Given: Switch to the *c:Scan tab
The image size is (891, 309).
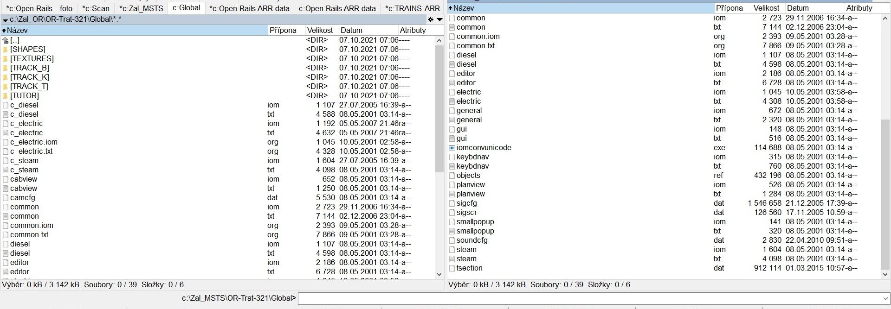Looking at the screenshot, I should (96, 8).
